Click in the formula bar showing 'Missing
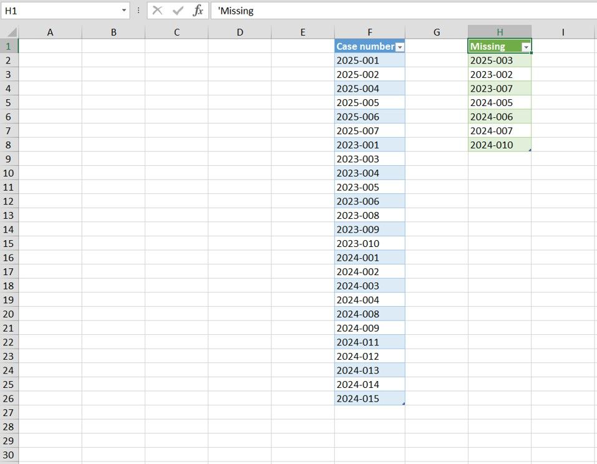597x464 pixels. [x=404, y=11]
